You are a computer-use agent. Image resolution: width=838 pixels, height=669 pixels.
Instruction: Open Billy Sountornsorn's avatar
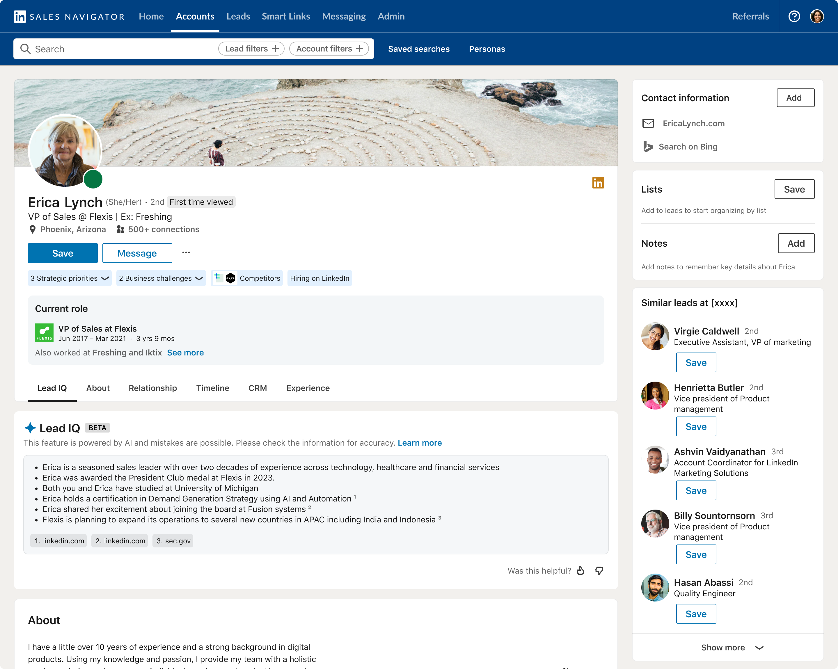655,524
